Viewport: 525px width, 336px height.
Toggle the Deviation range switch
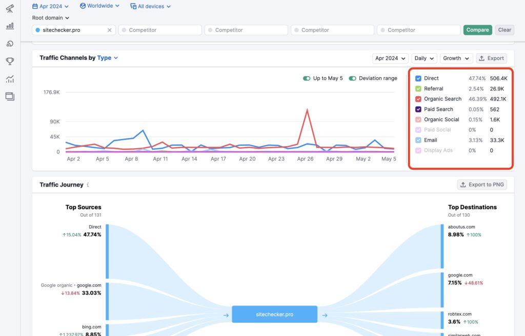point(353,78)
